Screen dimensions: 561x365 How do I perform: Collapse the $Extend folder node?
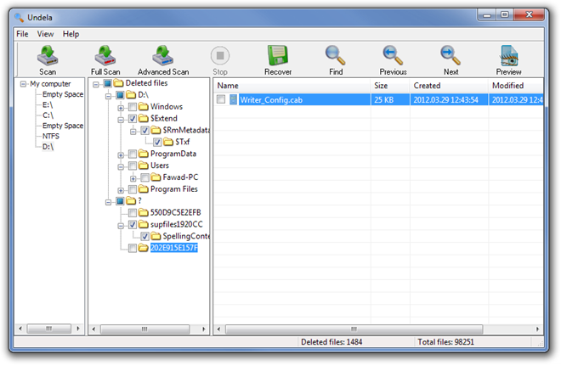(121, 120)
